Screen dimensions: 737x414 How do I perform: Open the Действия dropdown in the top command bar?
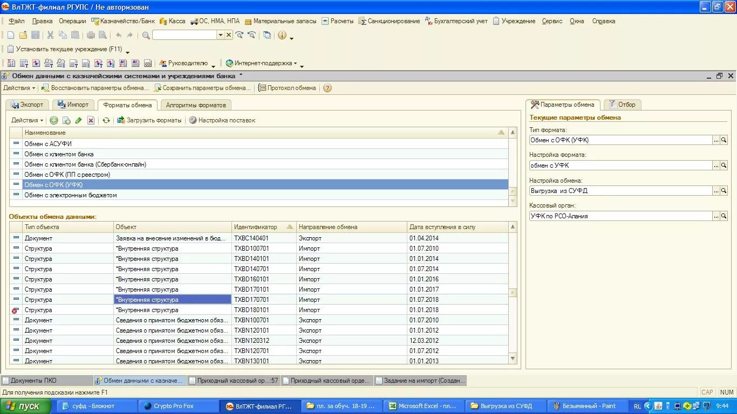(19, 88)
